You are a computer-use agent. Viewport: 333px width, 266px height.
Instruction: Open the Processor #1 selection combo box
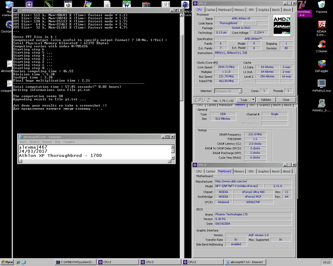(x=228, y=91)
